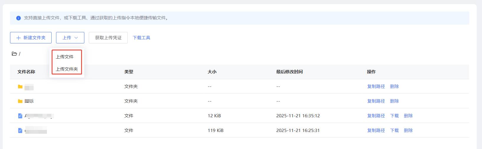Viewport: 482px width, 149px height.
Task: Delete the first folder in the list
Action: 394,87
